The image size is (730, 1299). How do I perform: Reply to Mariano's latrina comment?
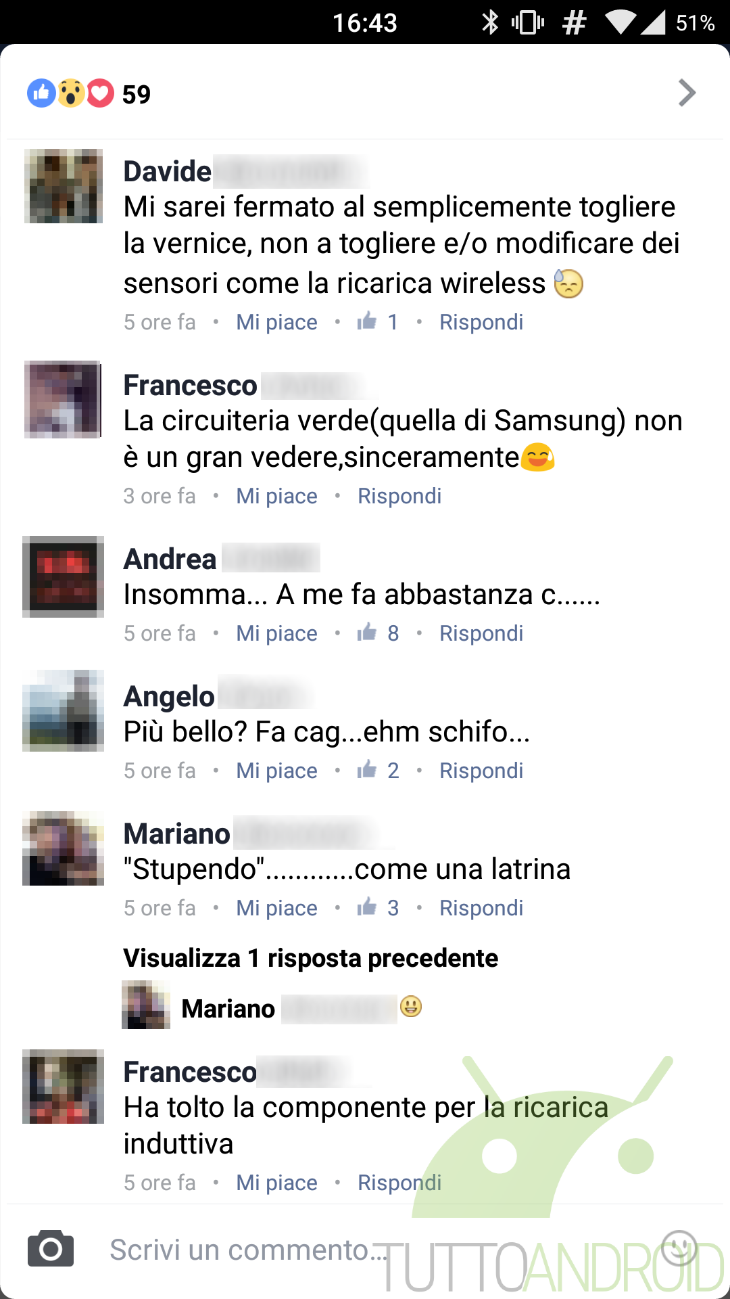coord(481,908)
